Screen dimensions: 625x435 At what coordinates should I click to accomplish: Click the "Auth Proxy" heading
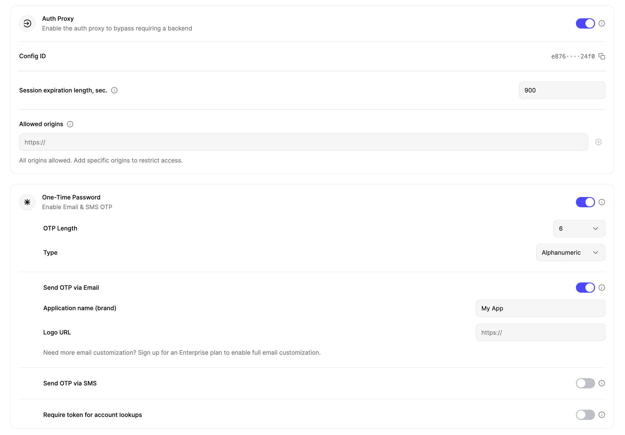(x=58, y=19)
